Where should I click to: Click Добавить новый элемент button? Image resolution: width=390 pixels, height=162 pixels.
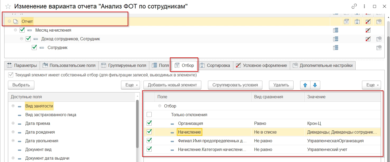tap(172, 85)
